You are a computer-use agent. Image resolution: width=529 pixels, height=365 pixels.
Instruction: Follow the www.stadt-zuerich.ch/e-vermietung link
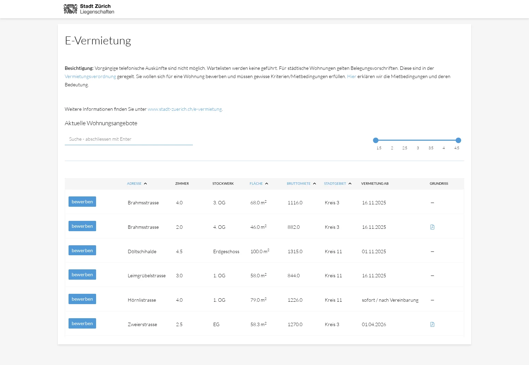[185, 109]
